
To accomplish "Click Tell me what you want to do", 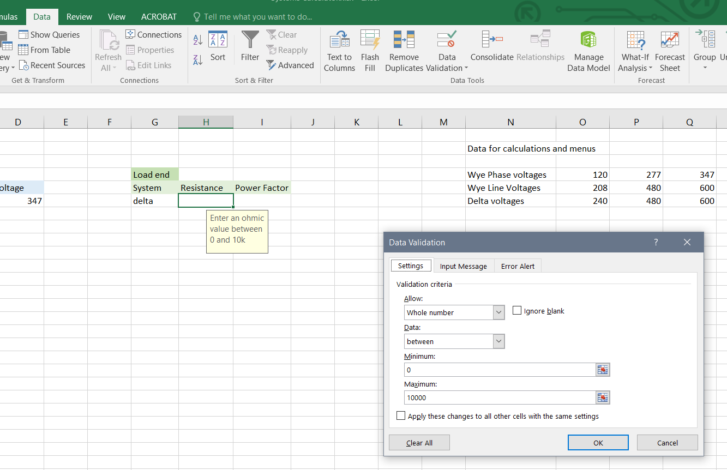I will click(252, 16).
